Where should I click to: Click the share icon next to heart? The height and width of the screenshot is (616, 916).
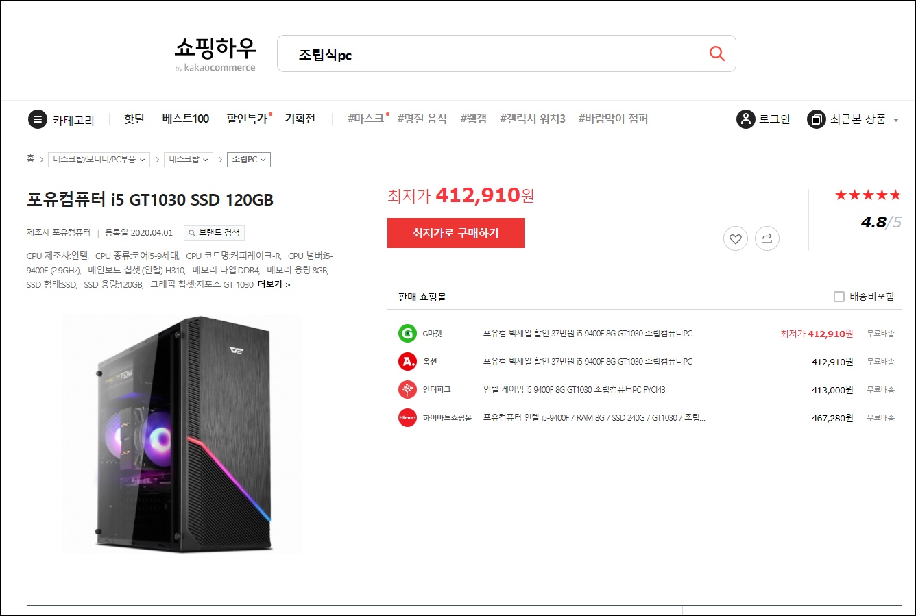click(767, 238)
